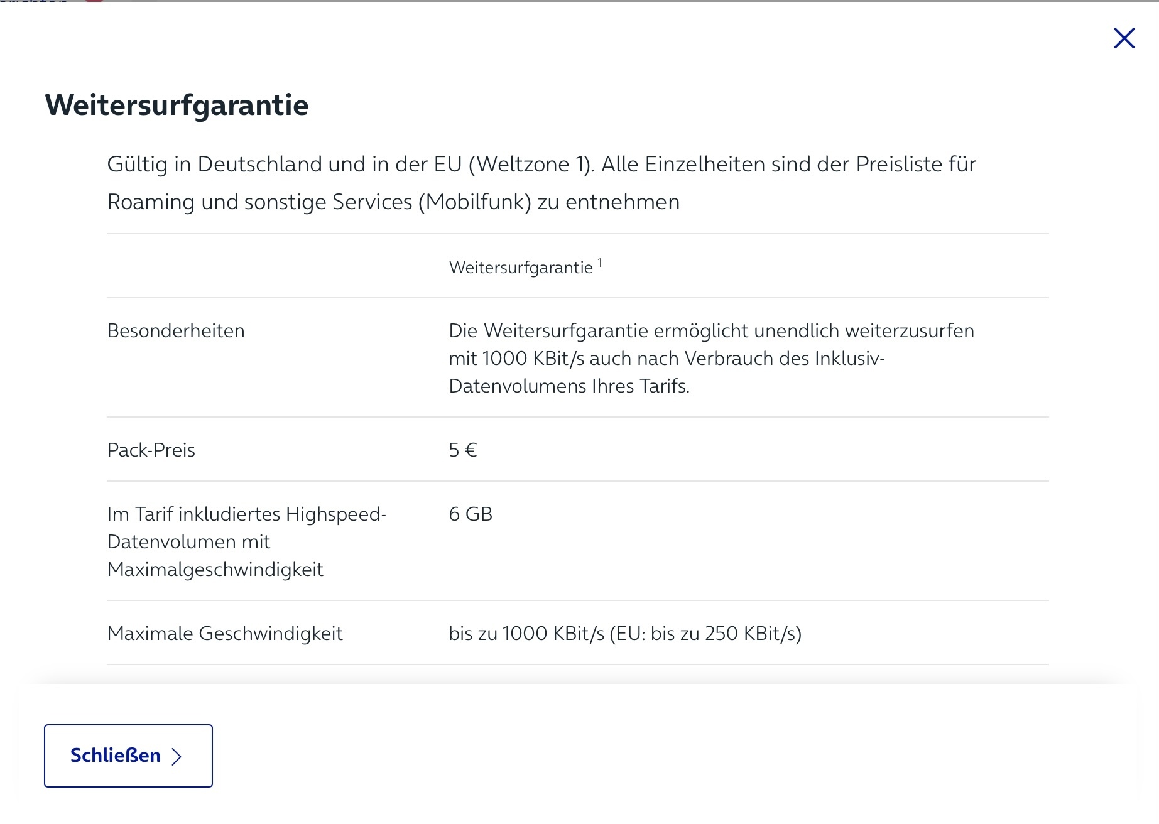Close the dialog with the X icon
Viewport: 1159px width, 824px height.
(x=1124, y=38)
